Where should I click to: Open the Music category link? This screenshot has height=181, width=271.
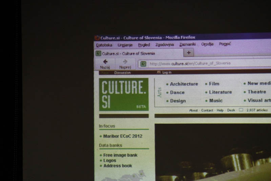pyautogui.click(x=216, y=100)
